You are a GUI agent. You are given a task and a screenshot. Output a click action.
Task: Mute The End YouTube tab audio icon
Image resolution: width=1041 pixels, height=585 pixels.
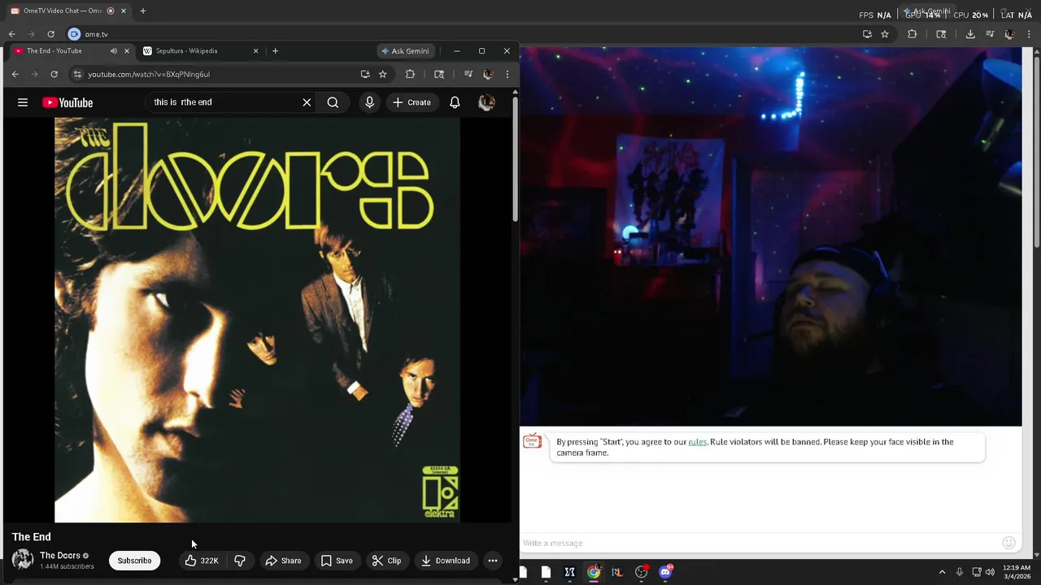[x=113, y=50]
